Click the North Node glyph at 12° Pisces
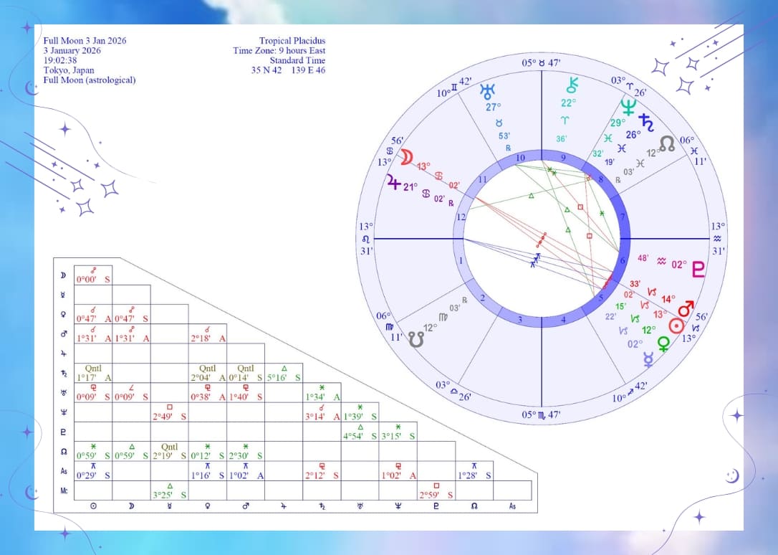The height and width of the screenshot is (555, 778). click(x=667, y=144)
